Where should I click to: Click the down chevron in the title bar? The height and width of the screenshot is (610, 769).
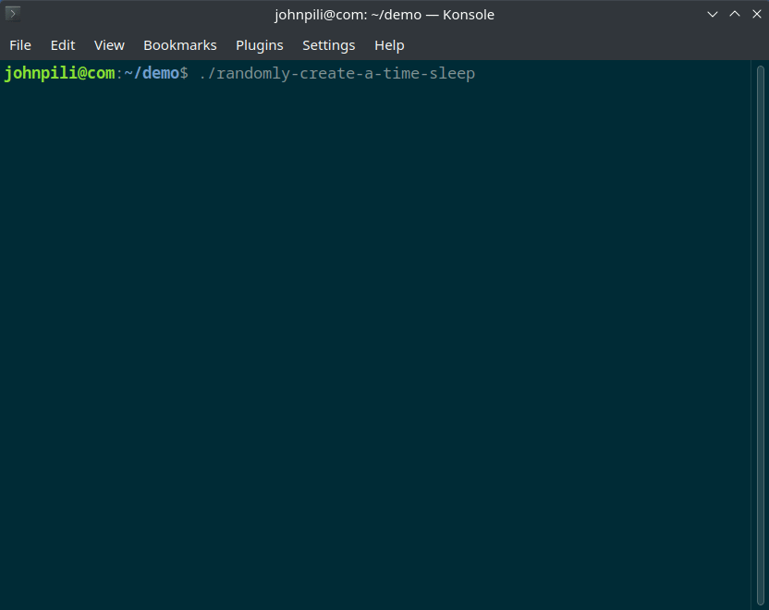(712, 14)
